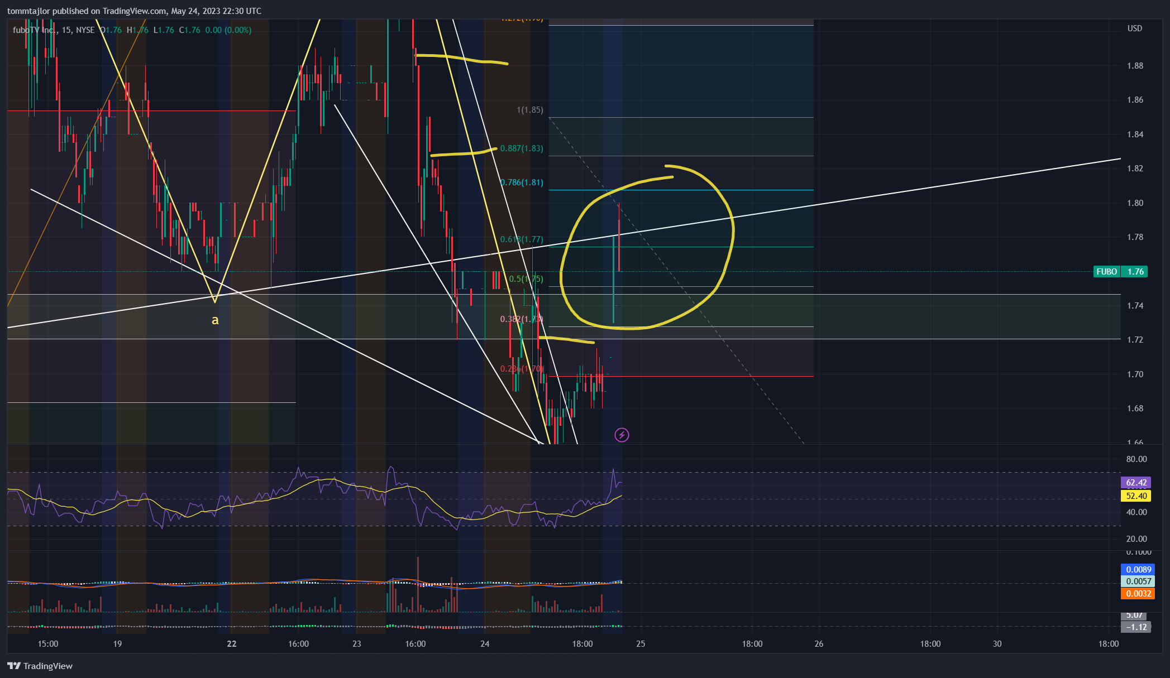
Task: Select the purple RSI value 62.42
Action: [1136, 483]
